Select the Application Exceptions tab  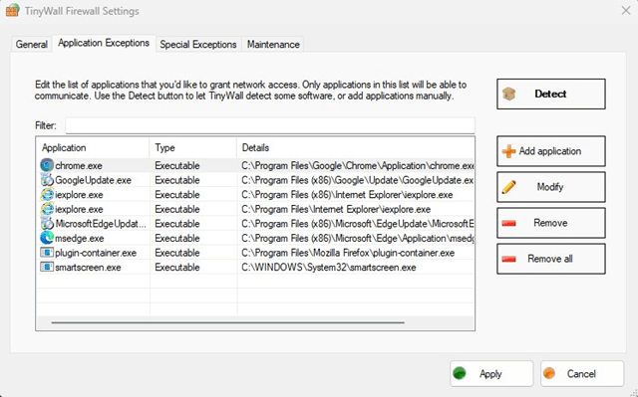(104, 43)
